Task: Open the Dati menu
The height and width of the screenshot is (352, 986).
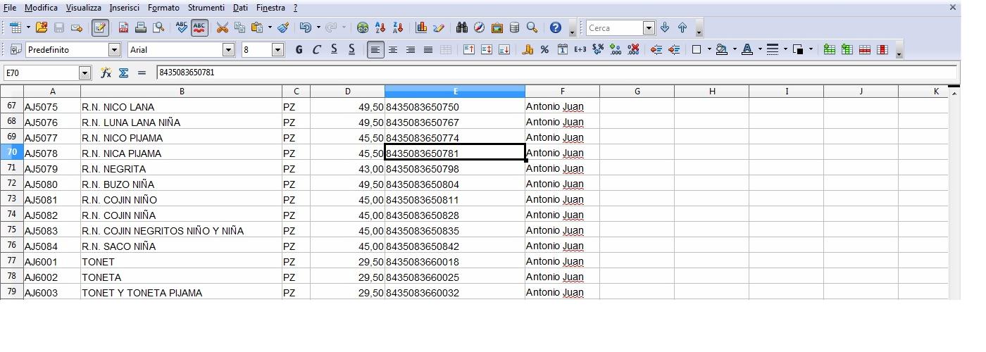Action: [x=240, y=8]
